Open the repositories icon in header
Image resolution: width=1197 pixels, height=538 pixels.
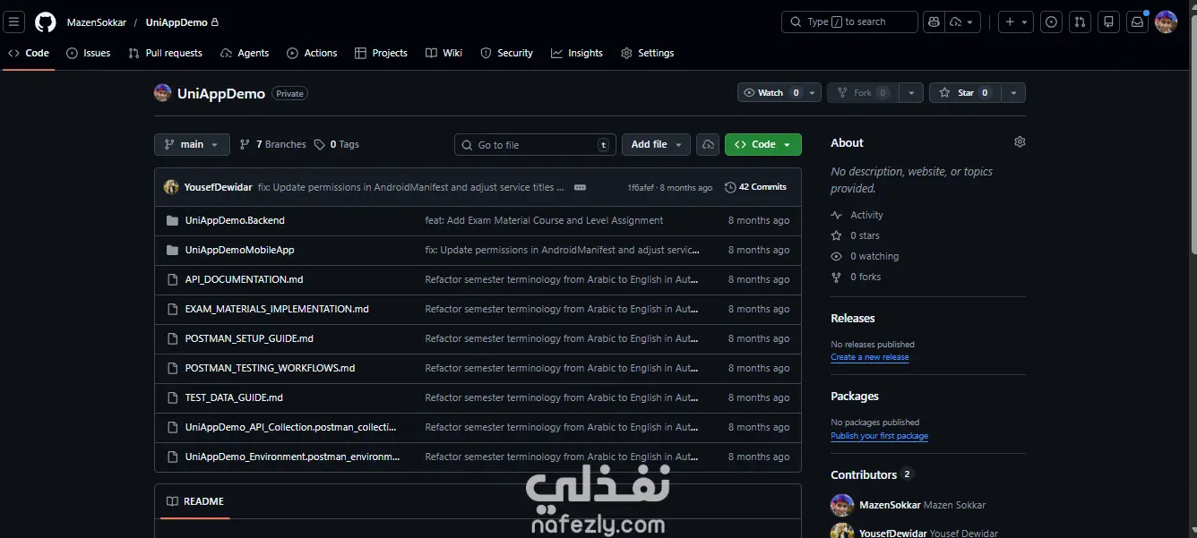point(1108,22)
